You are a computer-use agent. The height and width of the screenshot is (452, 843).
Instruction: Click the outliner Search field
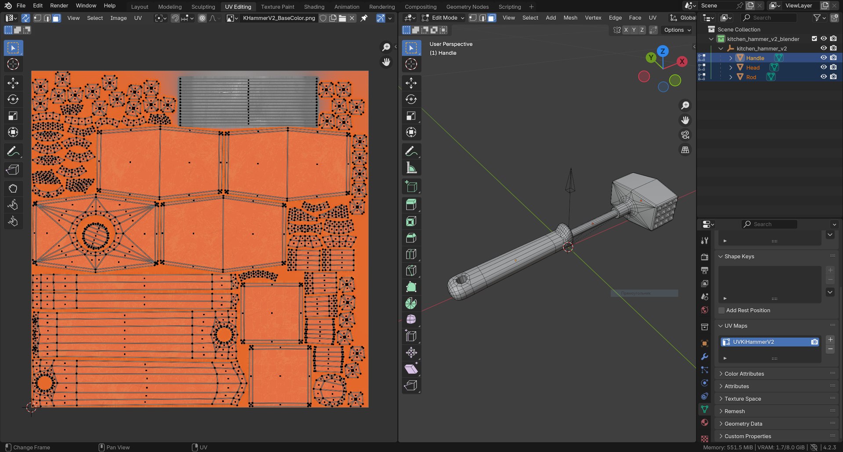pyautogui.click(x=769, y=18)
